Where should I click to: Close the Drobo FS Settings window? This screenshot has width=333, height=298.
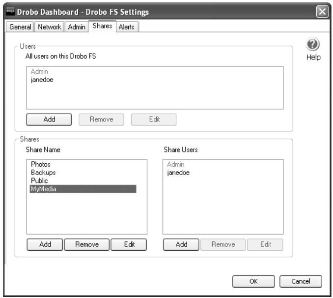click(322, 11)
